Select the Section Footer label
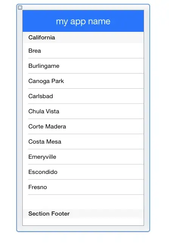The image size is (169, 244). 49,214
